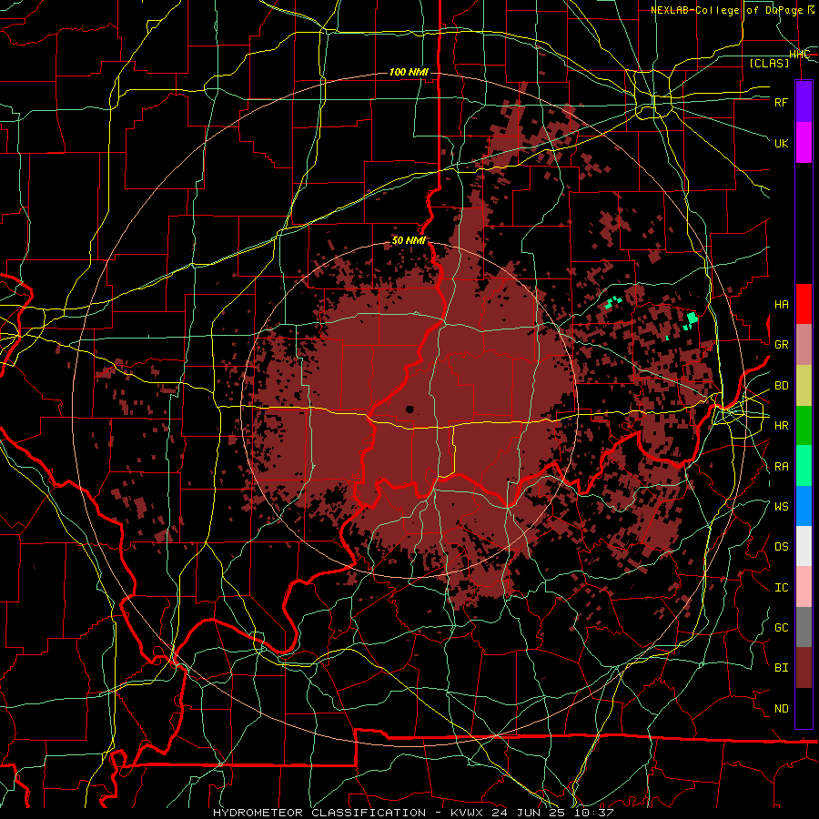Click the DS legend label

click(x=781, y=547)
